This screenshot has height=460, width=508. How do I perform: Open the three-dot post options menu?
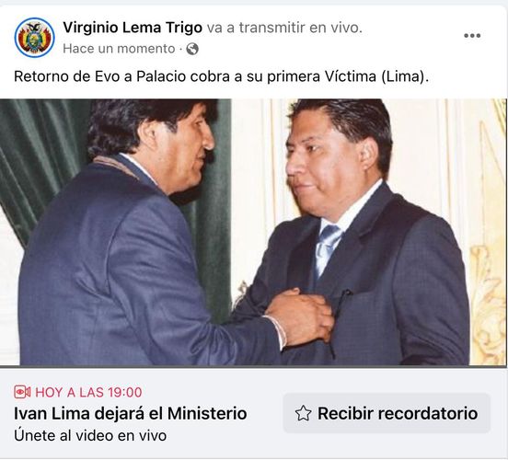coord(472,36)
